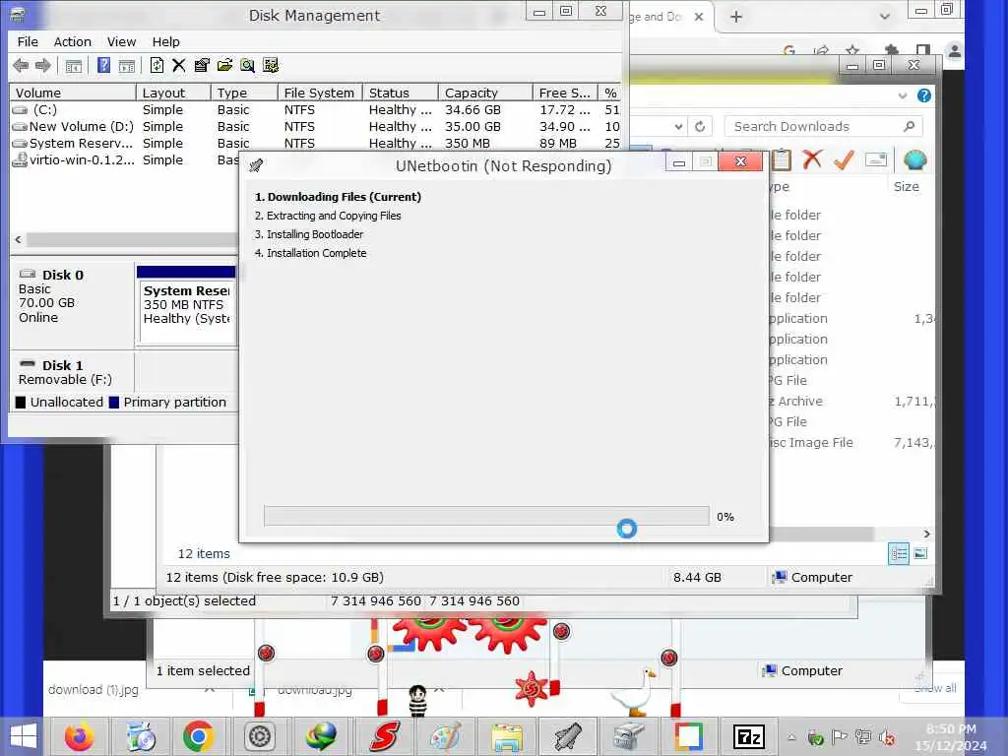This screenshot has height=756, width=1008.
Task: Open the 7z archiver taskbar icon
Action: [749, 736]
